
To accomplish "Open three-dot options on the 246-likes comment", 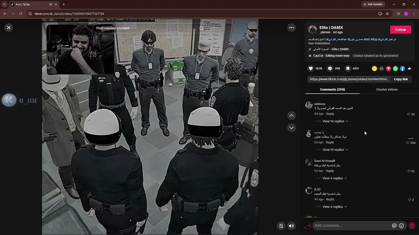I will (411, 138).
